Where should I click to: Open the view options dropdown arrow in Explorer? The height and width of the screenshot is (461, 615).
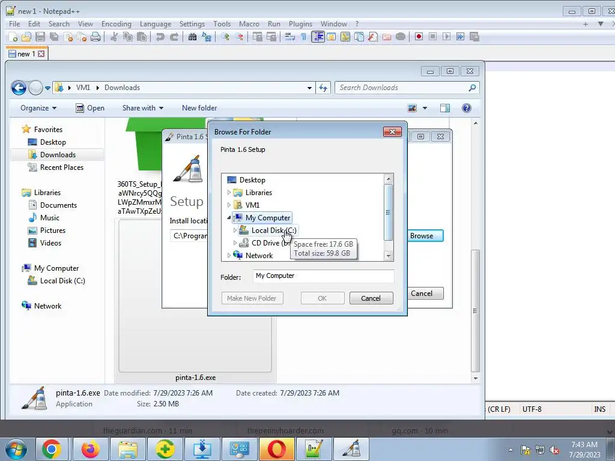pos(425,108)
